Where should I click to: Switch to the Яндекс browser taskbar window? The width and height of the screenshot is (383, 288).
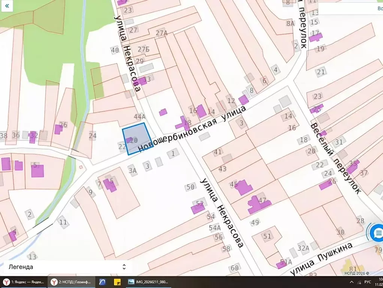24,282
